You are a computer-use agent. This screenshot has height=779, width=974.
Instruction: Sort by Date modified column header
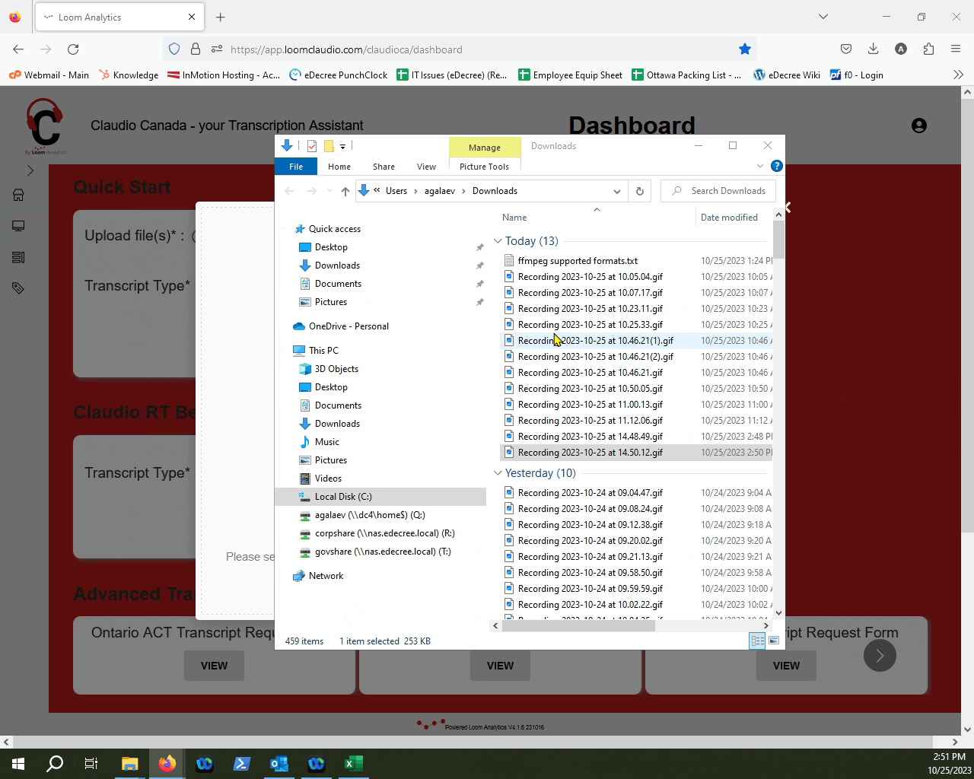[x=729, y=218]
